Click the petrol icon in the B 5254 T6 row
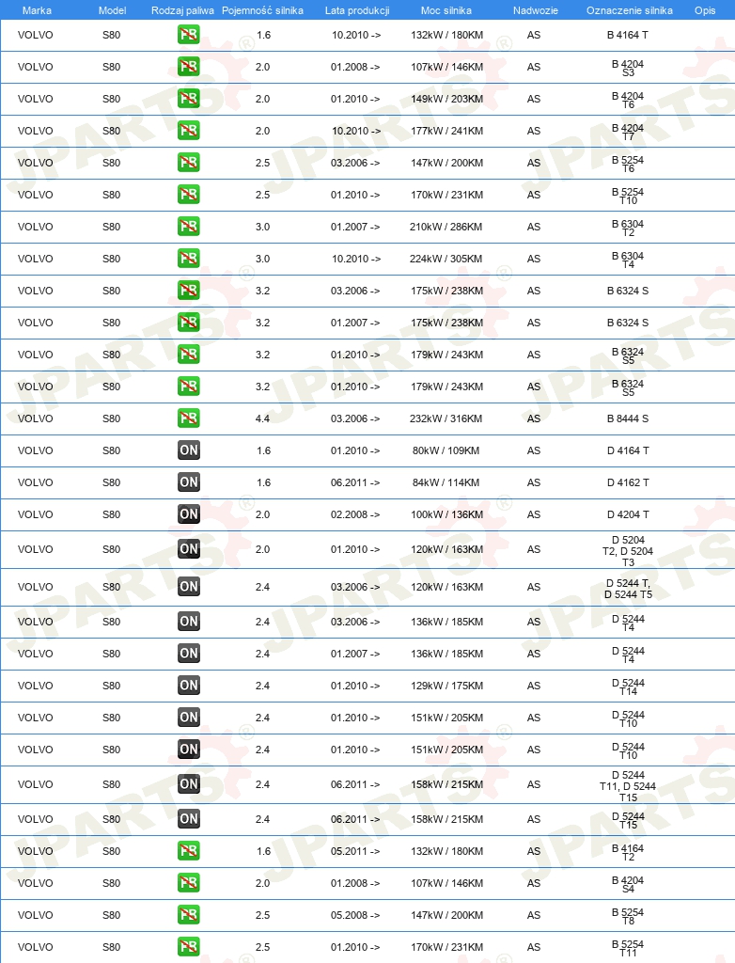This screenshot has width=735, height=963. [189, 163]
